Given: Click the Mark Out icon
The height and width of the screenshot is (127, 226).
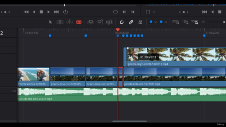Looking at the screenshot, I should [x=133, y=12].
